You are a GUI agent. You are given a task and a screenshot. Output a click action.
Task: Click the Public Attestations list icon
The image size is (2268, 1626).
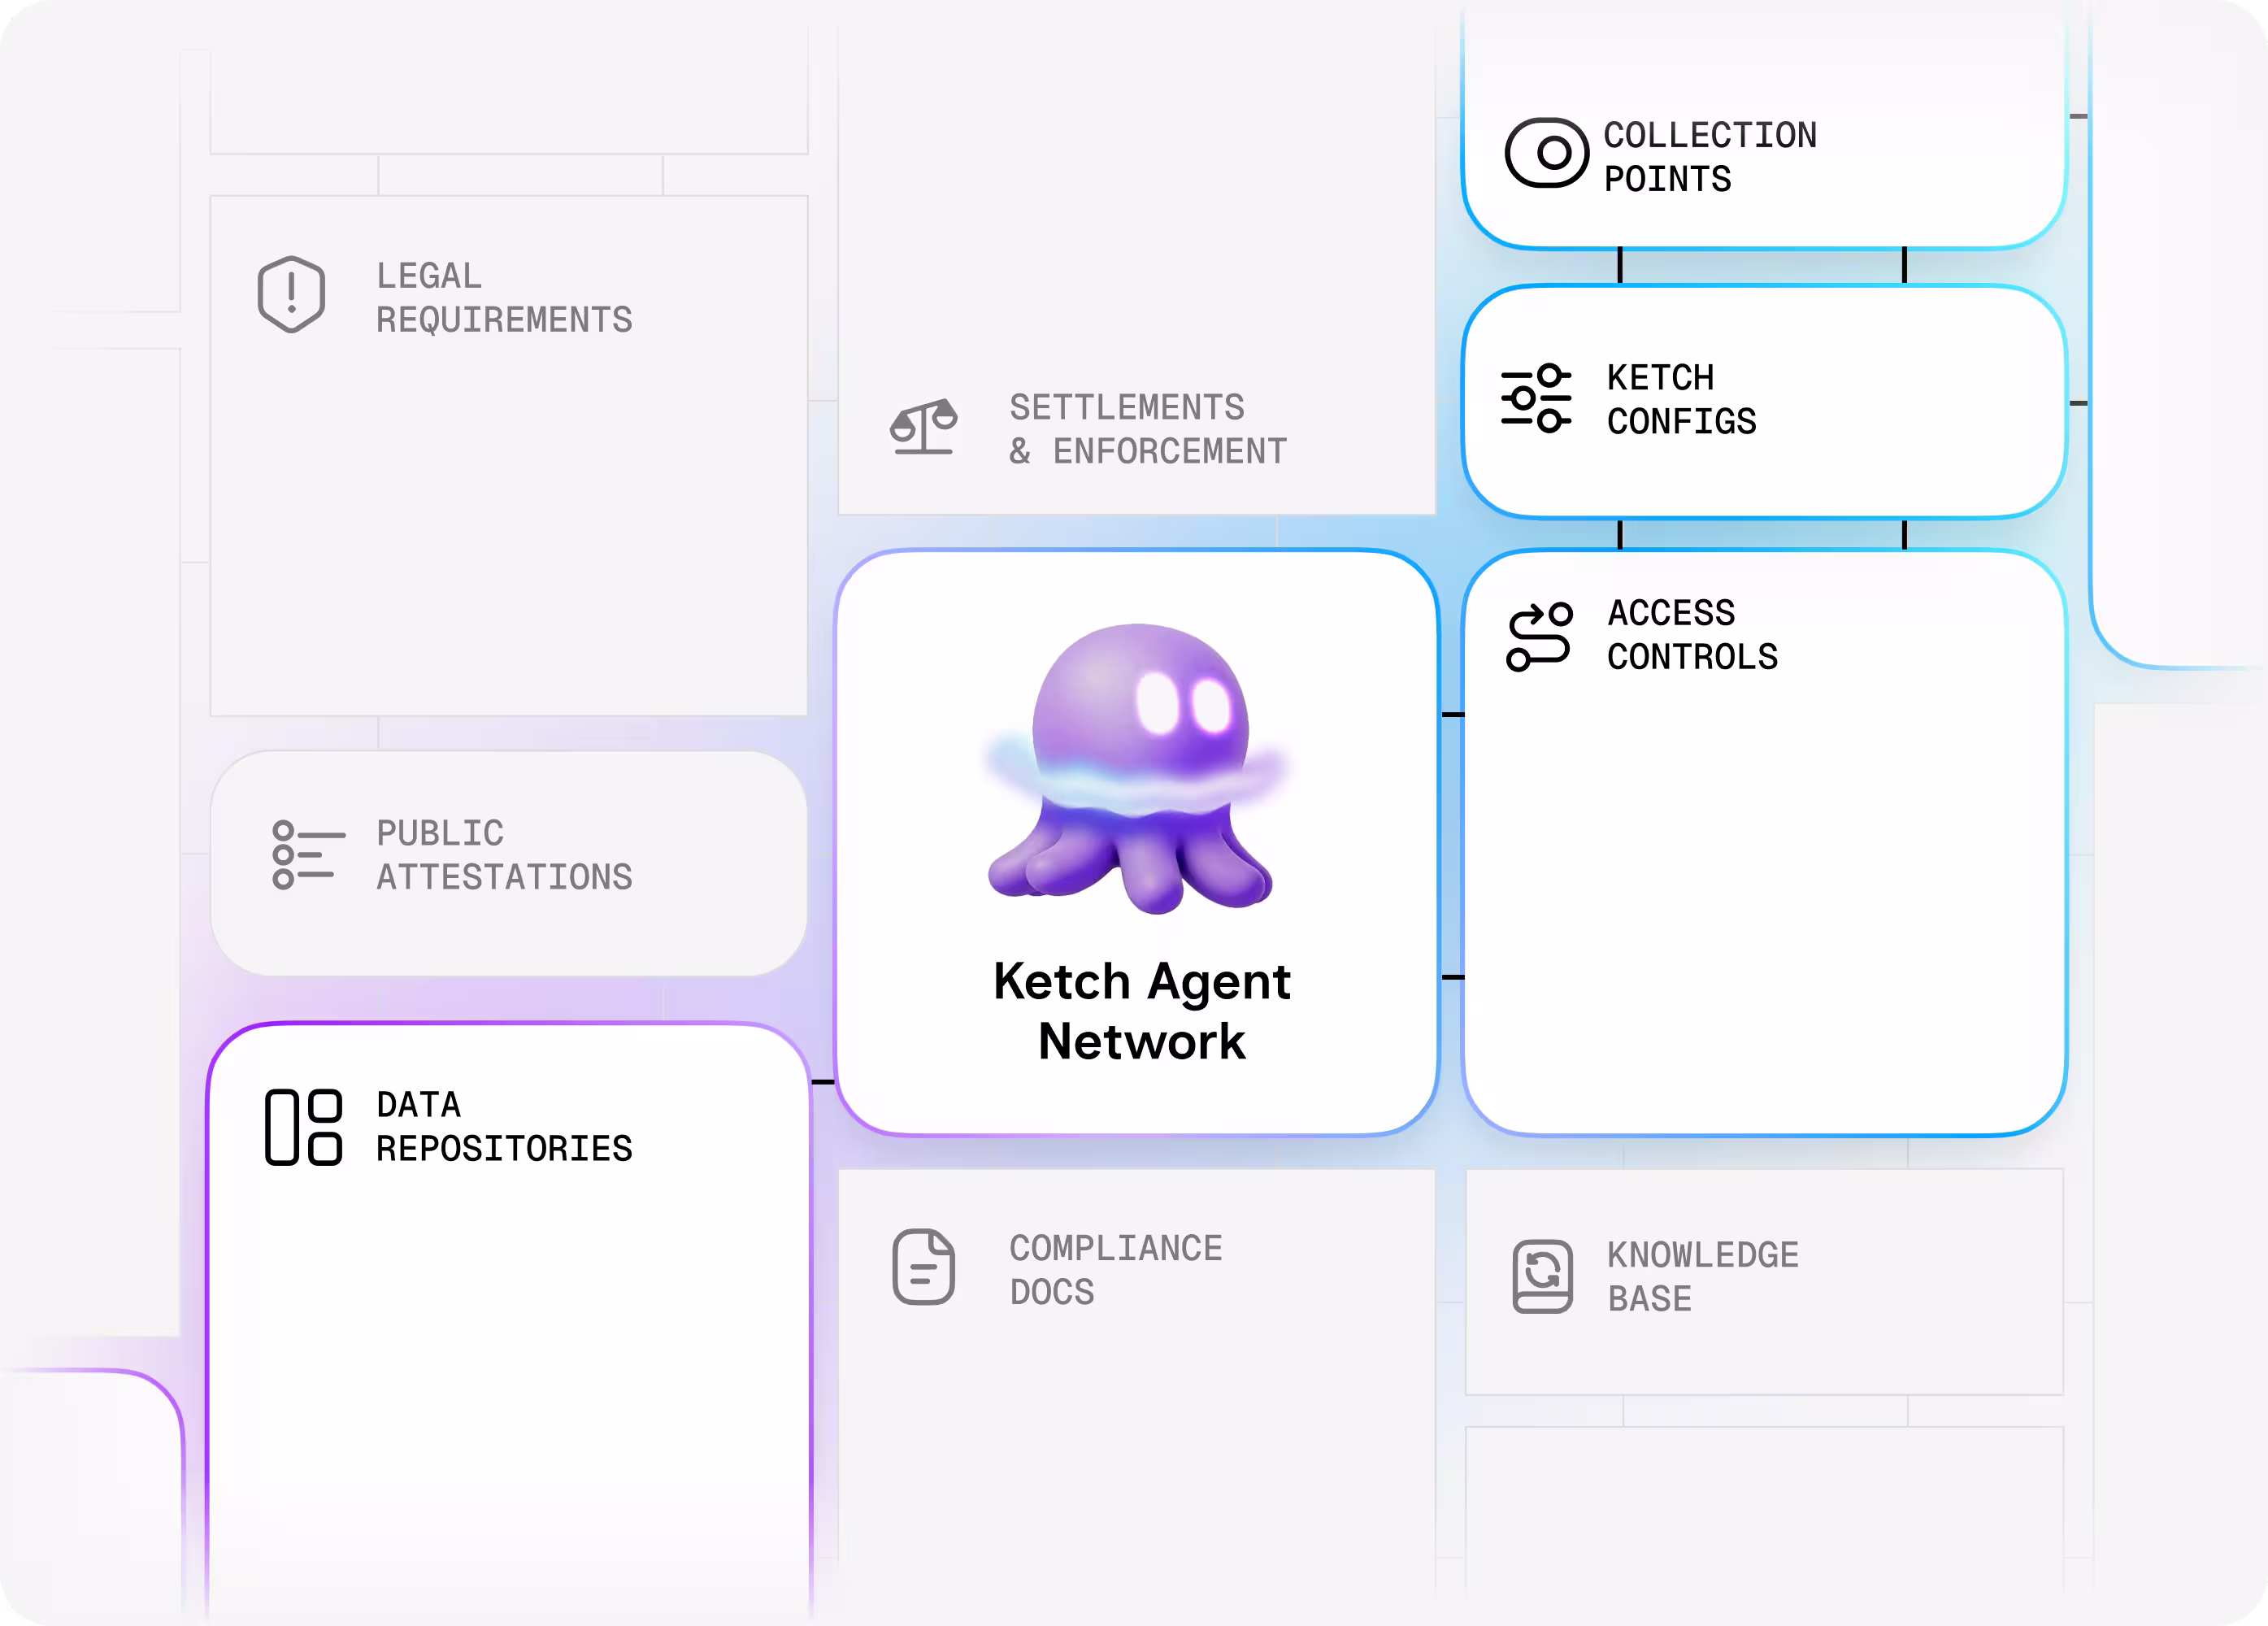309,855
